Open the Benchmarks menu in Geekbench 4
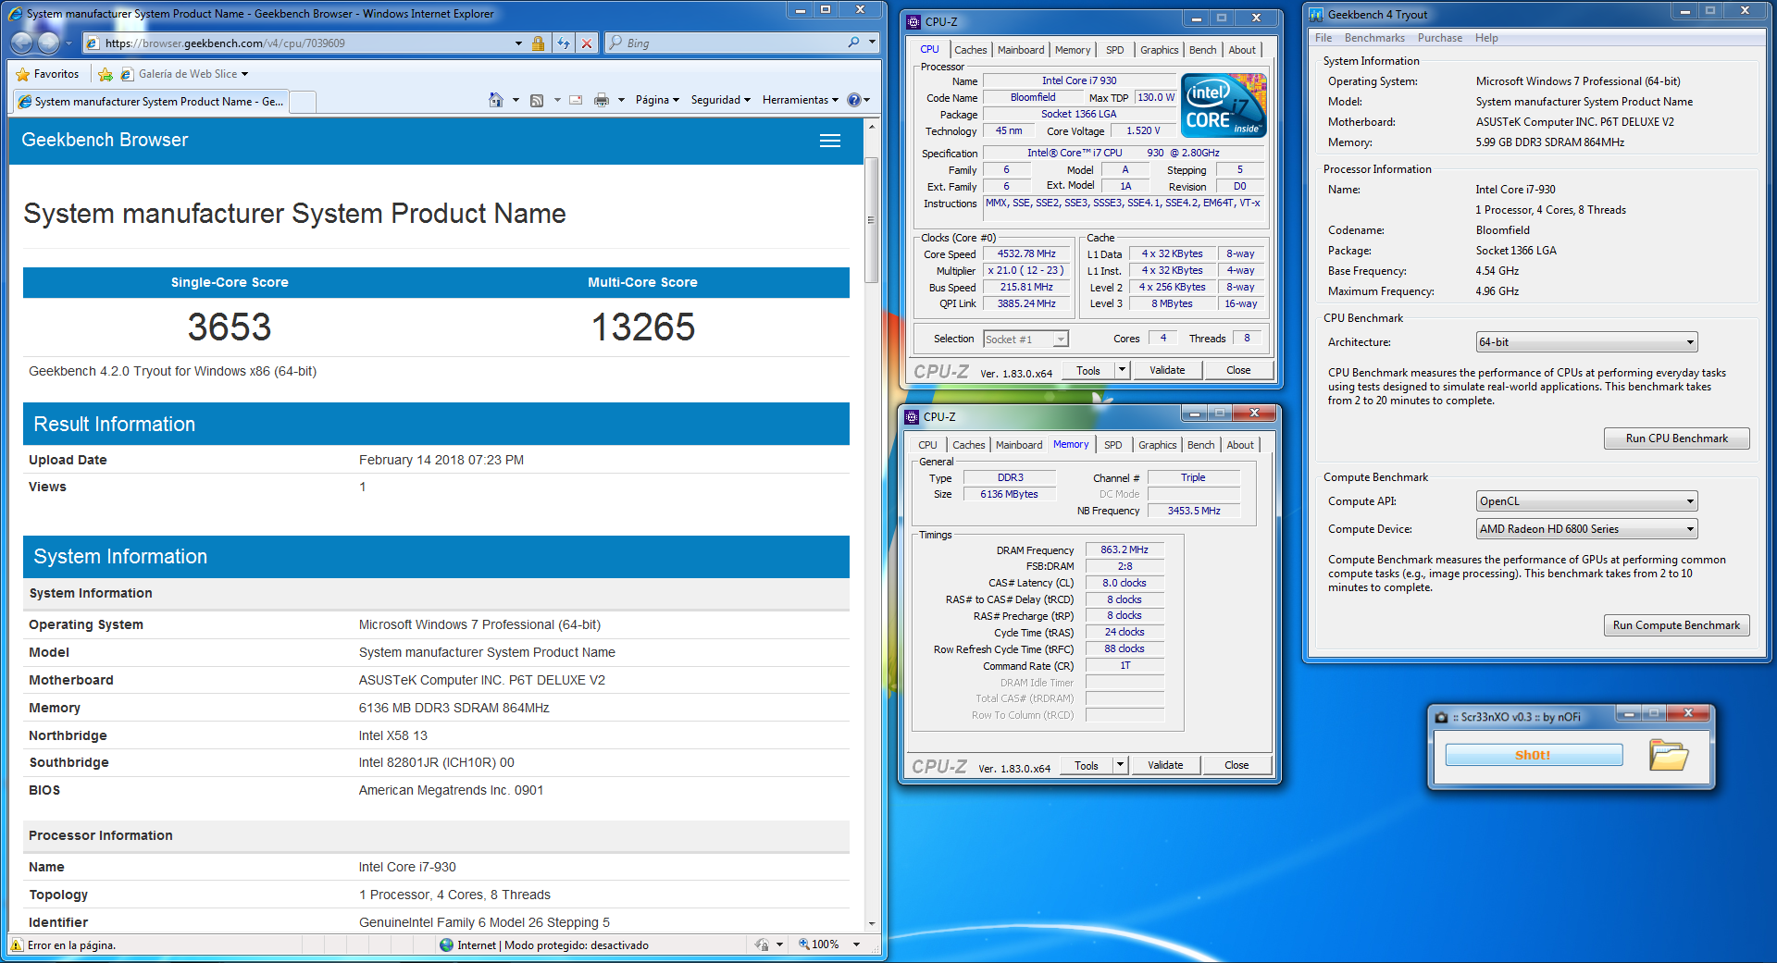This screenshot has width=1777, height=963. click(1374, 38)
